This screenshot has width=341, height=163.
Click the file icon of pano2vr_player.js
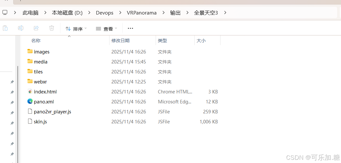coord(30,111)
